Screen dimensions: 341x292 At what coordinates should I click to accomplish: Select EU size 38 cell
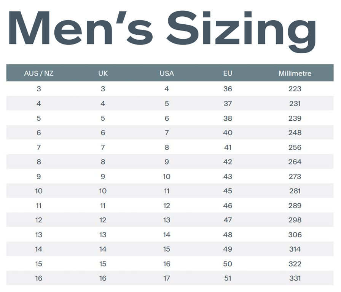point(228,118)
